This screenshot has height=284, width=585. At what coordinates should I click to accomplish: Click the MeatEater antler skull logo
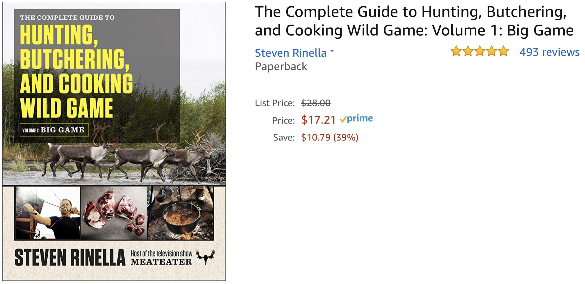tap(205, 256)
